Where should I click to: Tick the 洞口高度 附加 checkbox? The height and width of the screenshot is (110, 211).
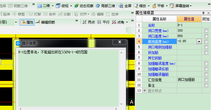coord(206,36)
